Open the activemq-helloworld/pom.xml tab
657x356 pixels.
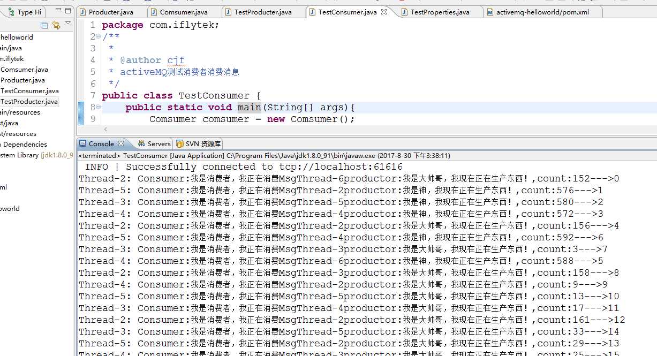542,12
